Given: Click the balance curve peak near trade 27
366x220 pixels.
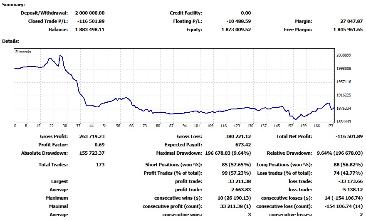Looking at the screenshot, I should tap(61, 56).
